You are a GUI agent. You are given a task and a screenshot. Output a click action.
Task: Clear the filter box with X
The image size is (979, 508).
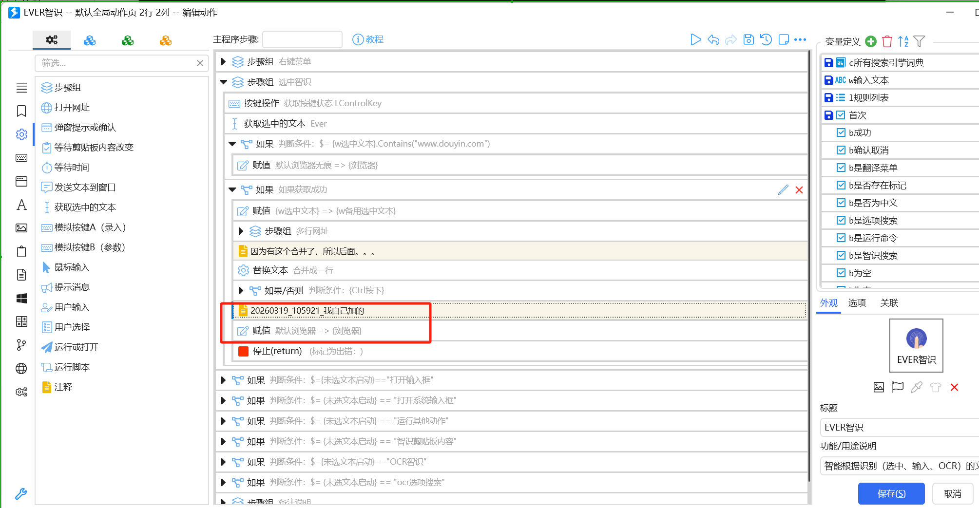click(200, 63)
